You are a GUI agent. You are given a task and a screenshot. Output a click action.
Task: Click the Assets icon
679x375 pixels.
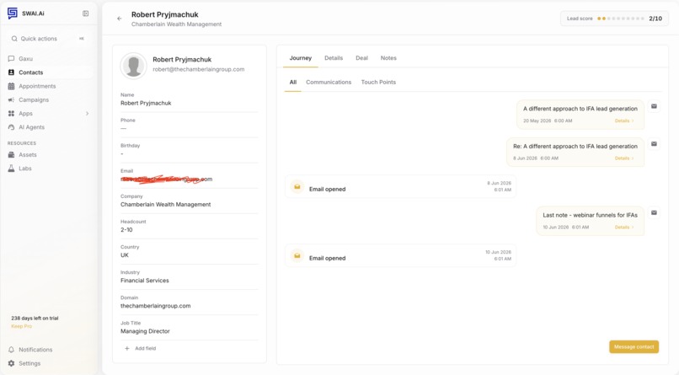pyautogui.click(x=11, y=154)
